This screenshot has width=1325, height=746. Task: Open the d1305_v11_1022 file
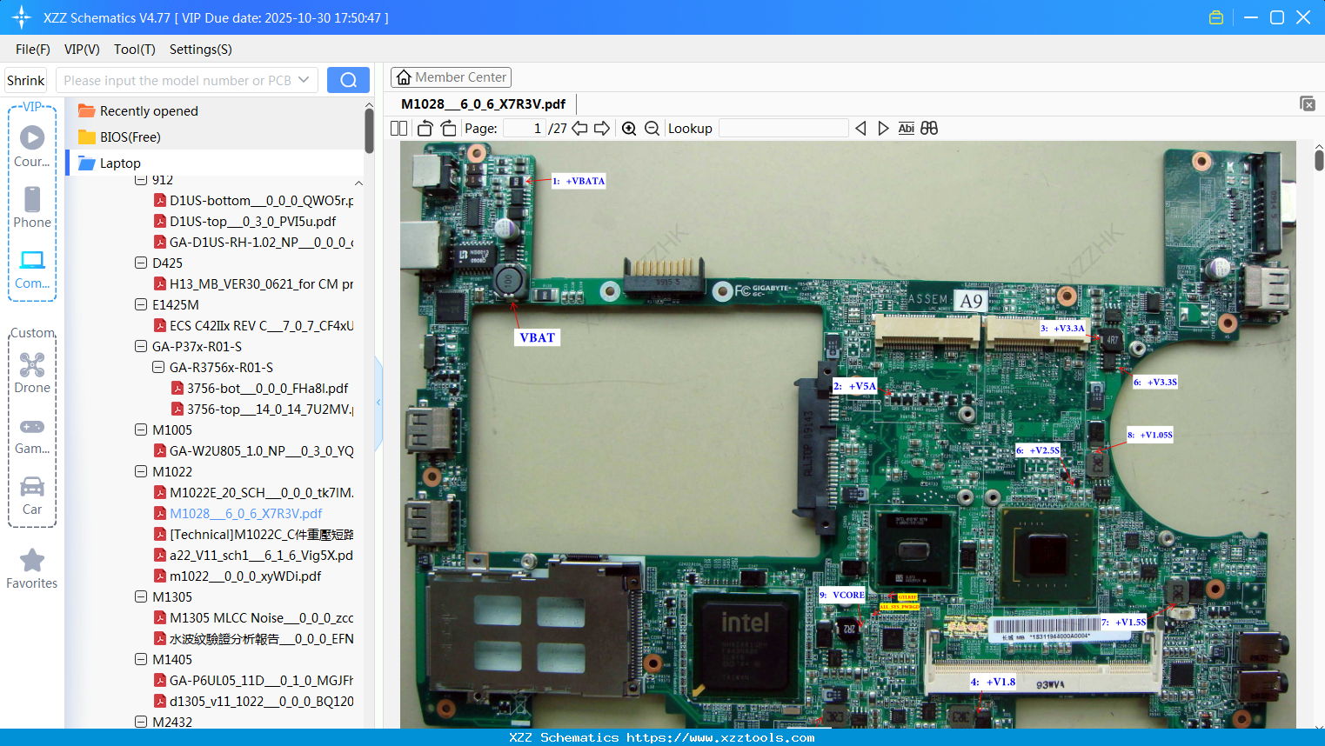pos(253,701)
